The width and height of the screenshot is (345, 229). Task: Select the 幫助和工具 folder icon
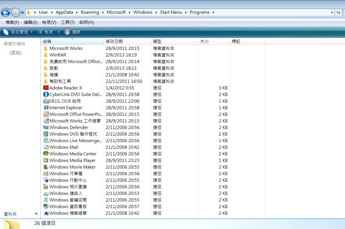click(x=46, y=81)
